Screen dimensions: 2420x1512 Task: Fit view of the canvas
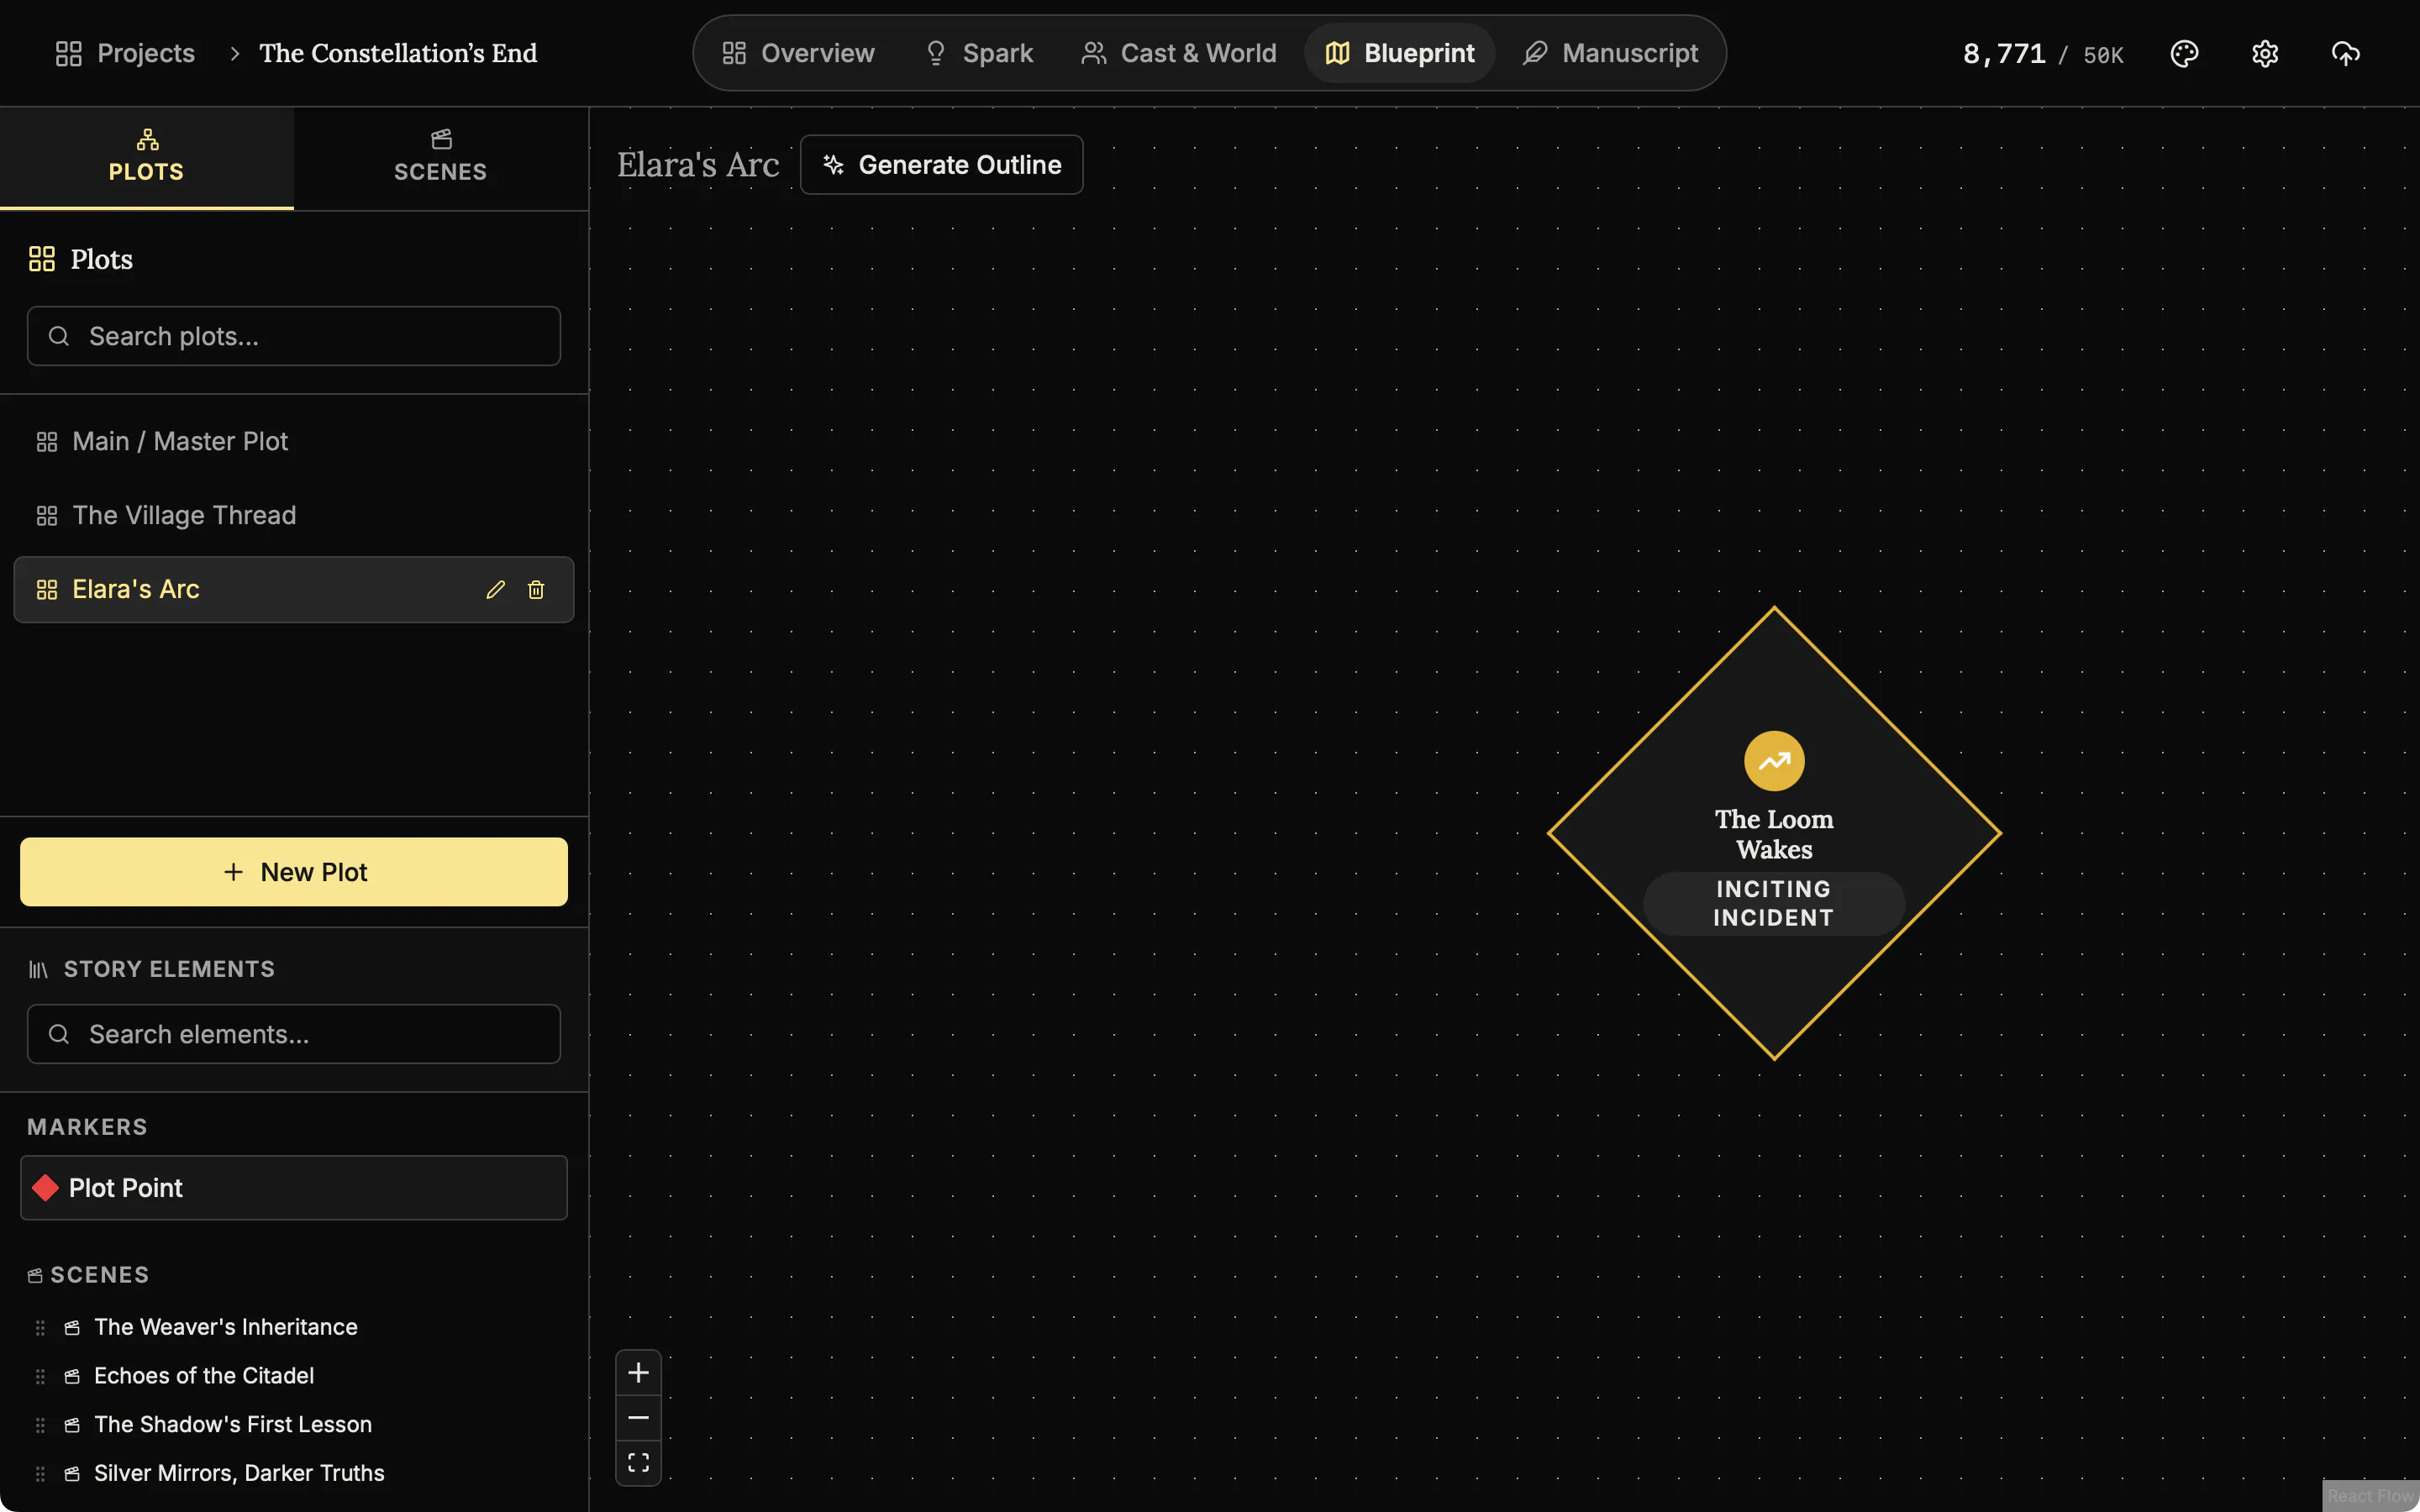pyautogui.click(x=638, y=1463)
